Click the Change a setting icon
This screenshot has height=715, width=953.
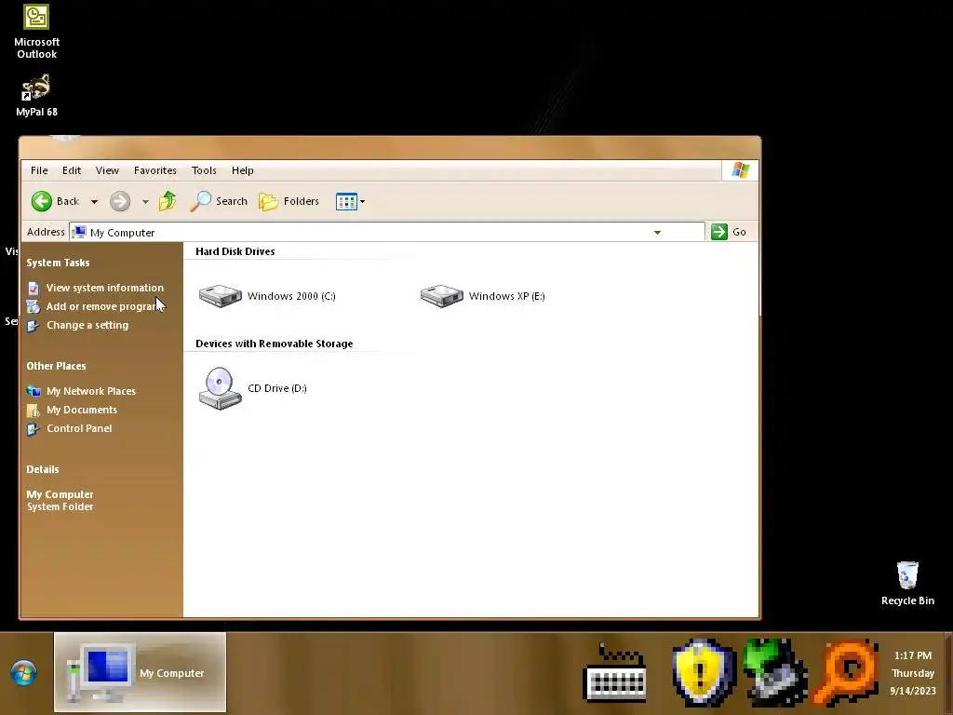[34, 326]
